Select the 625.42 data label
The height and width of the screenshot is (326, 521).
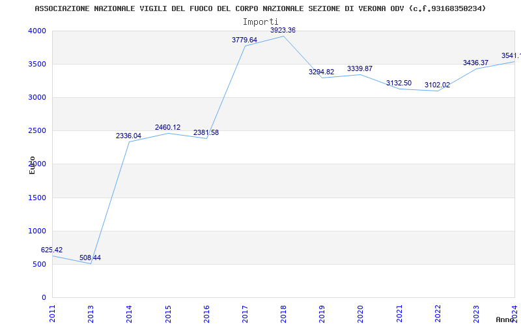click(51, 250)
